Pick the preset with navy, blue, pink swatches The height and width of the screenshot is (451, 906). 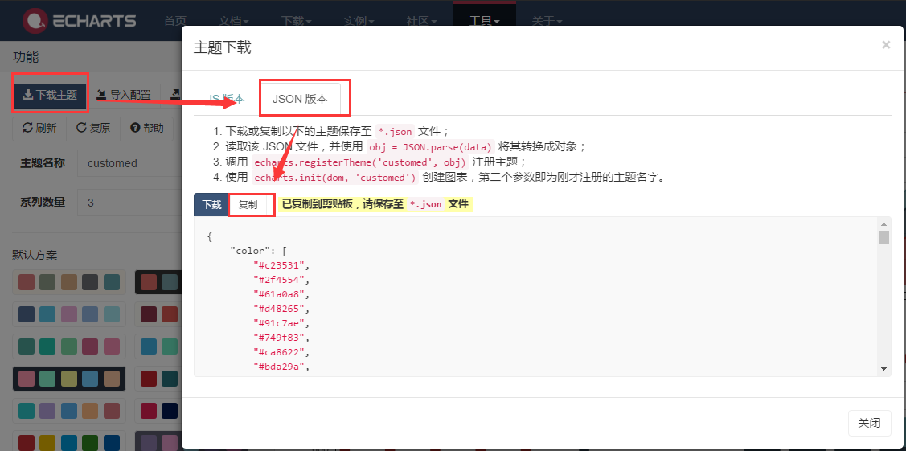[69, 314]
